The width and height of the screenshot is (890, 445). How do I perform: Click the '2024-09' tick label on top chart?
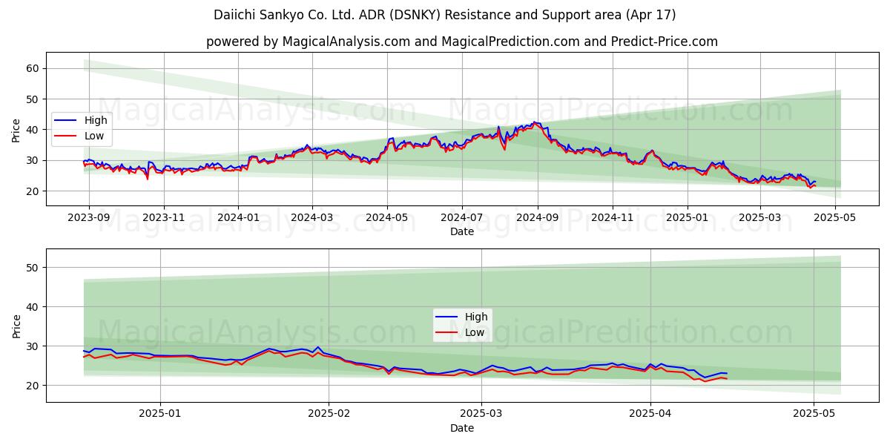537,220
